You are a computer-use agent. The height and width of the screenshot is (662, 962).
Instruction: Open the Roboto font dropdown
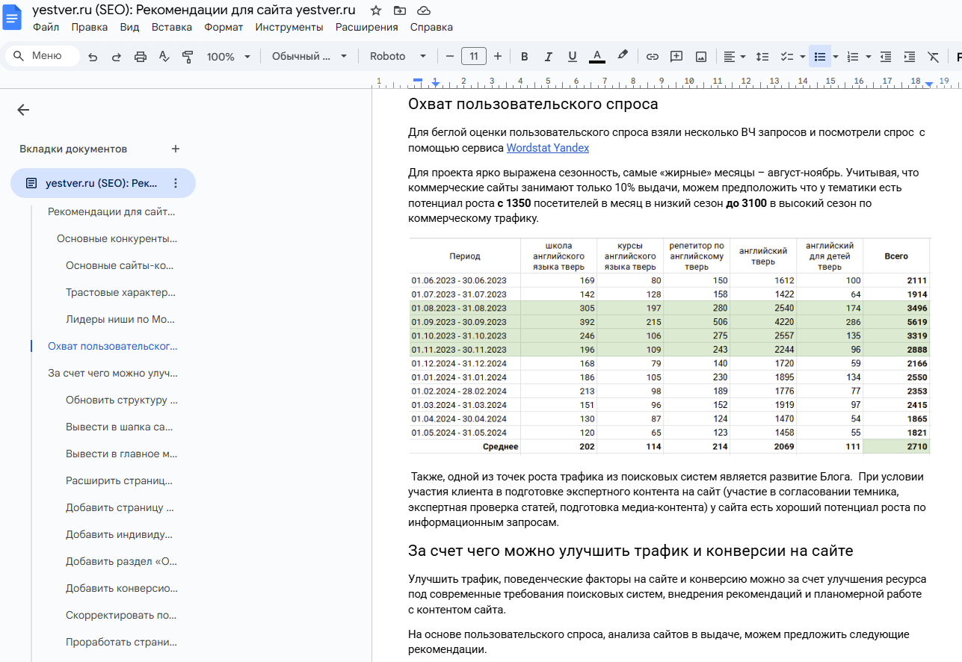pyautogui.click(x=398, y=57)
